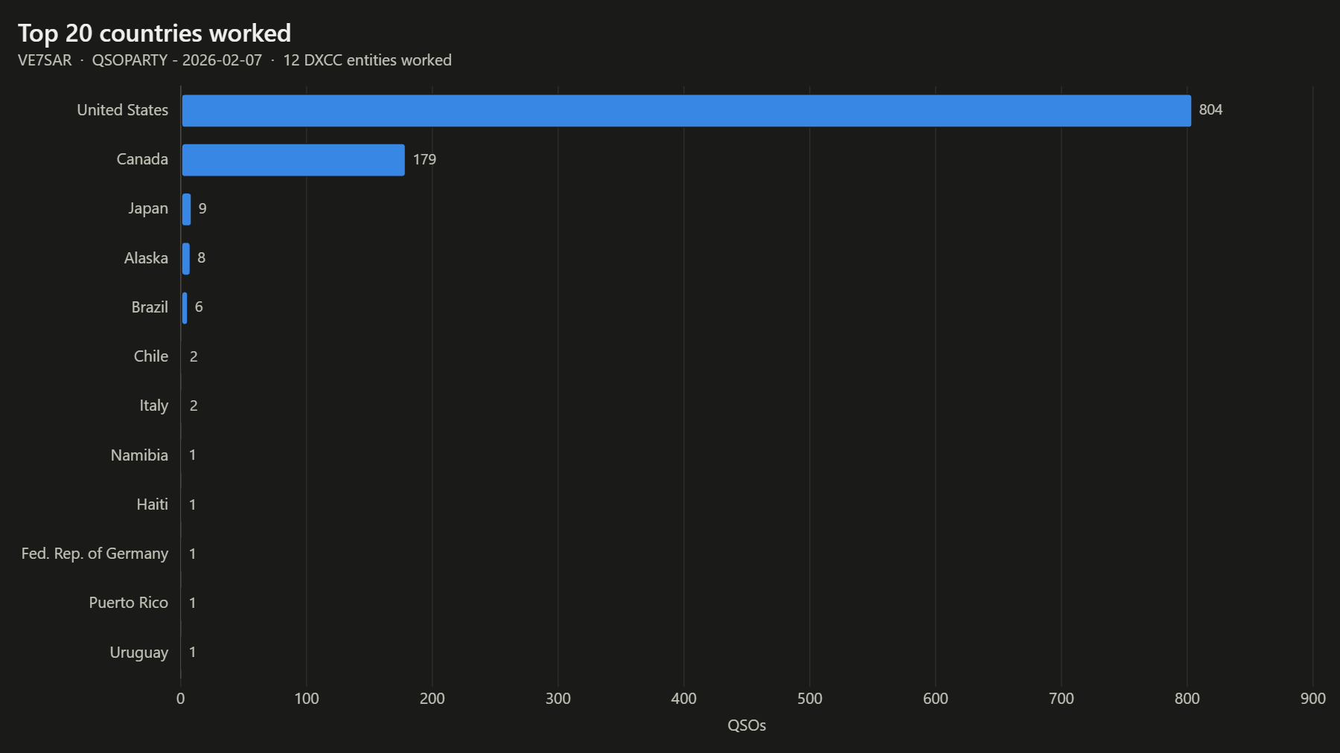Viewport: 1340px width, 753px height.
Task: Click the 'Top 20 countries worked' title
Action: (154, 33)
